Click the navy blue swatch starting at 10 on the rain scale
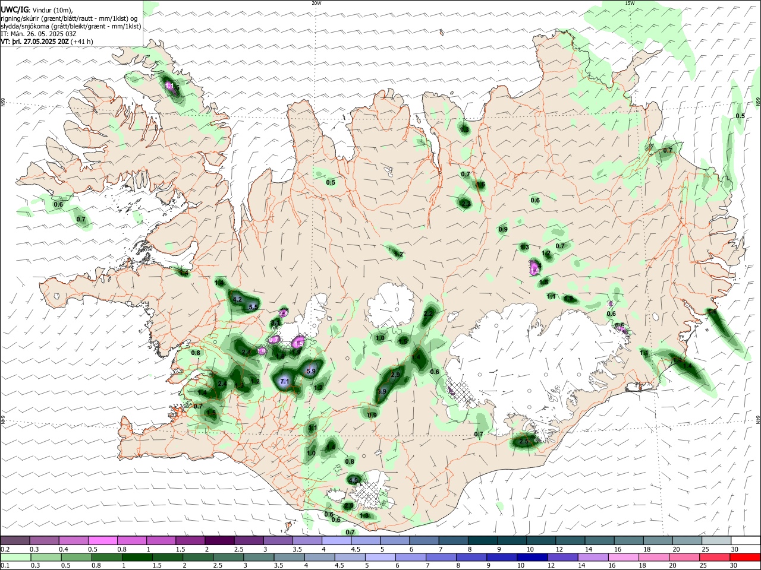This screenshot has height=570, width=761. coord(532,558)
